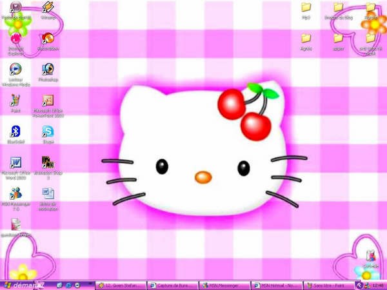
Task: Open the Paint desktop shortcut
Action: [15, 104]
